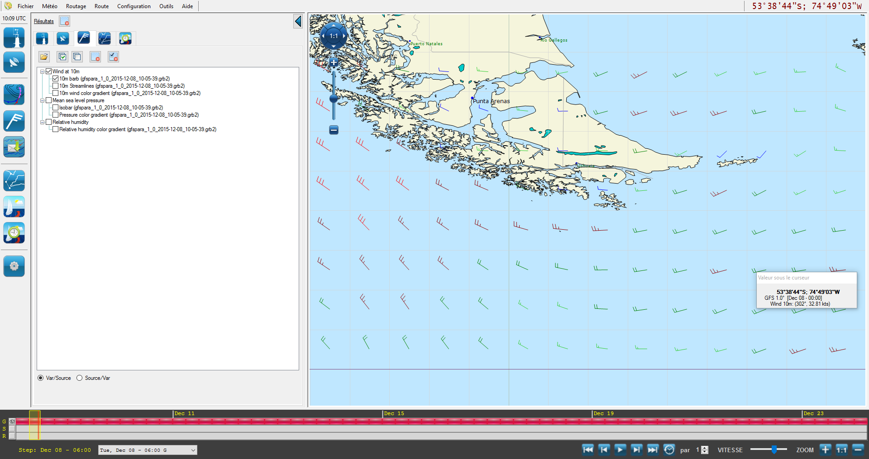Select the Source/Var radio button
This screenshot has height=459, width=869.
(80, 378)
